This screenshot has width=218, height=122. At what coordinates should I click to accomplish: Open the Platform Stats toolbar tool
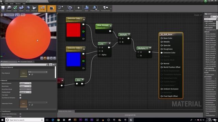[95, 8]
